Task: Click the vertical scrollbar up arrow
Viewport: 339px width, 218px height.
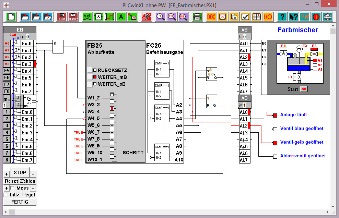Action: click(333, 26)
